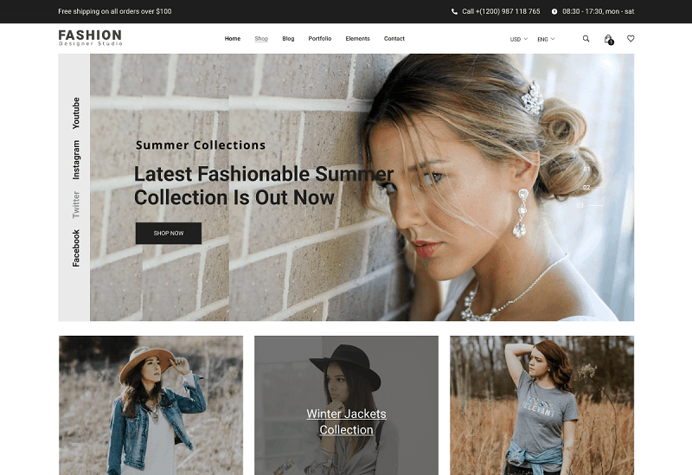
Task: Open the shopping bag cart icon
Action: coord(609,39)
